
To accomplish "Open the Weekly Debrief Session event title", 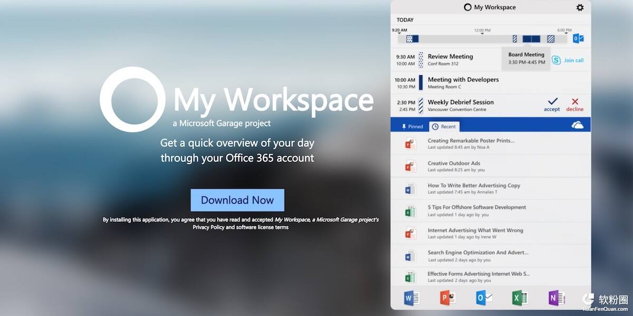I will click(461, 102).
